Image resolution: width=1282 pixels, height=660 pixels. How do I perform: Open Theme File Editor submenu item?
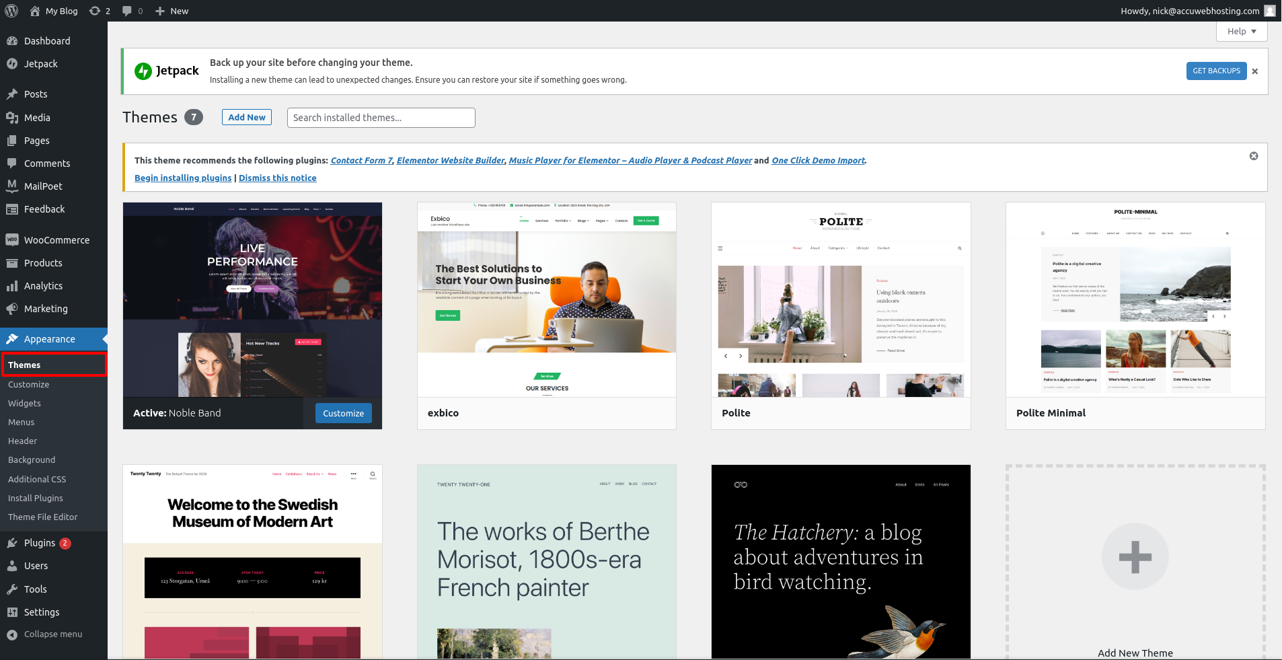[x=43, y=517]
